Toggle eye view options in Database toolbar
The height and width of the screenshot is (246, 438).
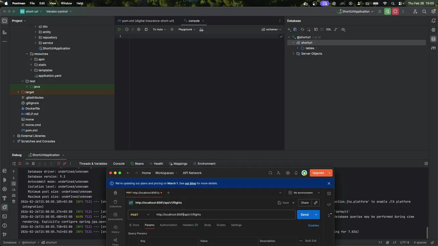[x=343, y=29]
